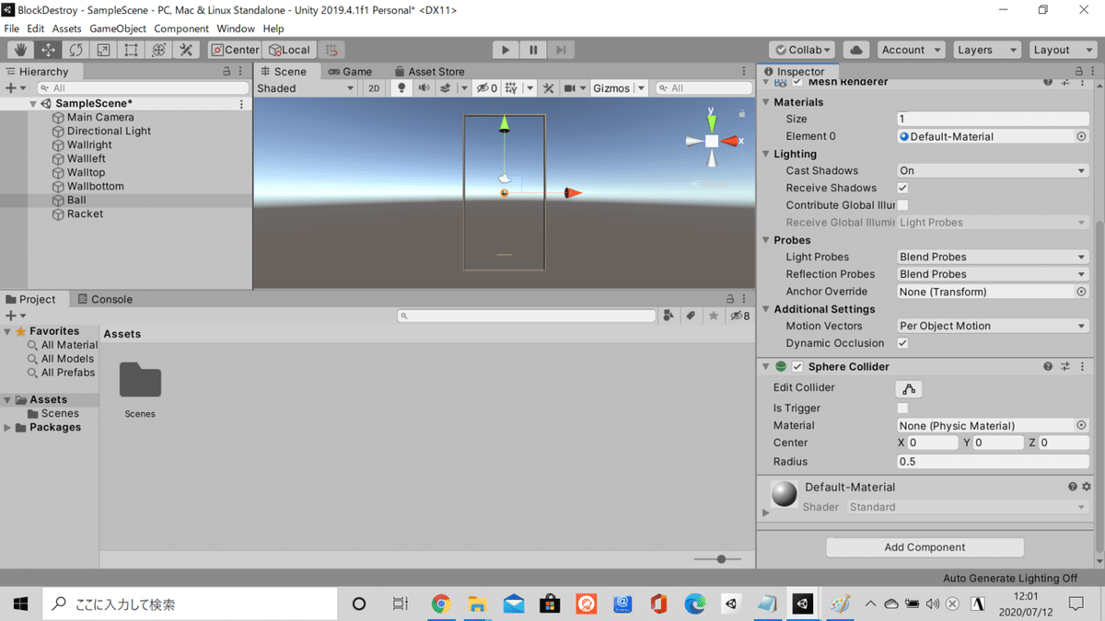Select the Move tool
The width and height of the screenshot is (1105, 621).
(x=48, y=50)
